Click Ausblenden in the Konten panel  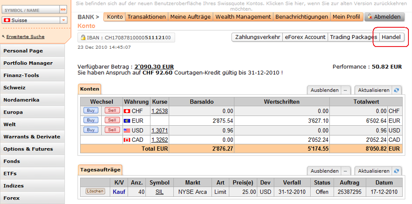(x=325, y=90)
